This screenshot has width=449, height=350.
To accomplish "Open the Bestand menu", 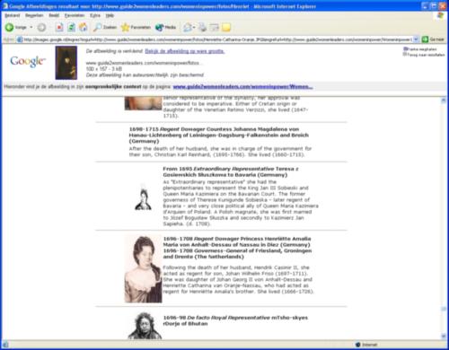I will [13, 15].
